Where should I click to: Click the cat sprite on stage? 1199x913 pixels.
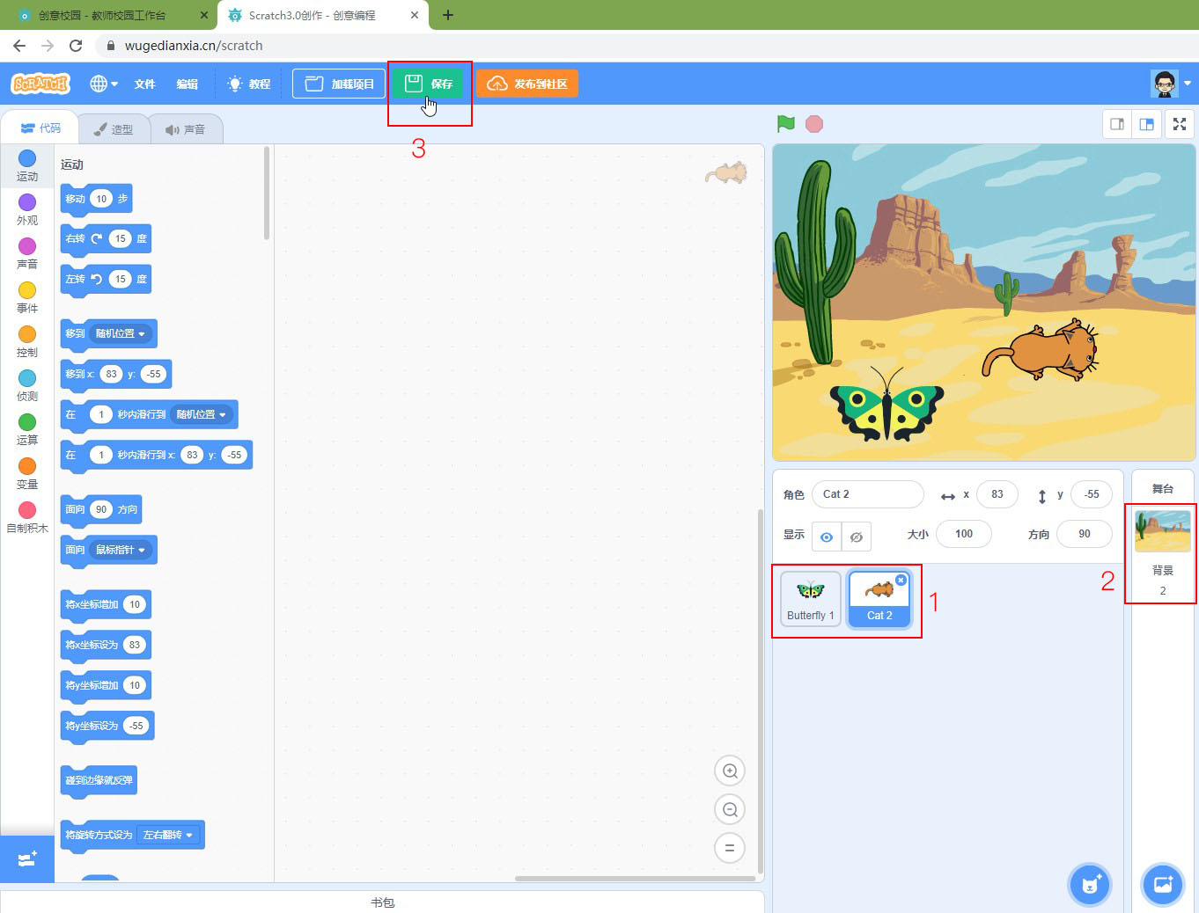tap(1041, 349)
